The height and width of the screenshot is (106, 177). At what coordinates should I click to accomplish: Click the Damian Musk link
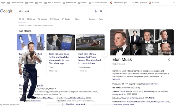[129, 104]
